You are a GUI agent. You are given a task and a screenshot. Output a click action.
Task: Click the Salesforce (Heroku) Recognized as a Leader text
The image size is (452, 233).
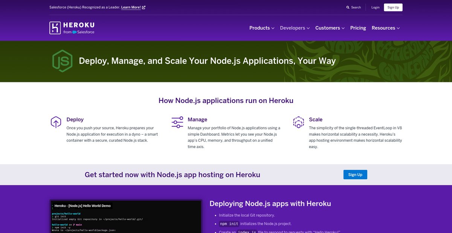point(85,7)
